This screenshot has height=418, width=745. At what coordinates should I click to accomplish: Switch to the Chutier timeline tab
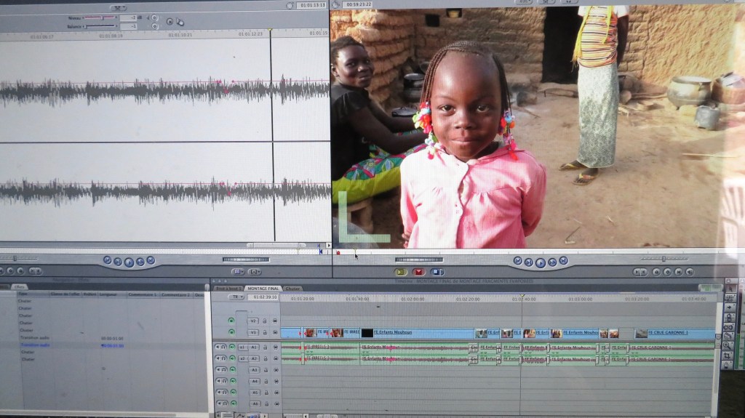(292, 289)
